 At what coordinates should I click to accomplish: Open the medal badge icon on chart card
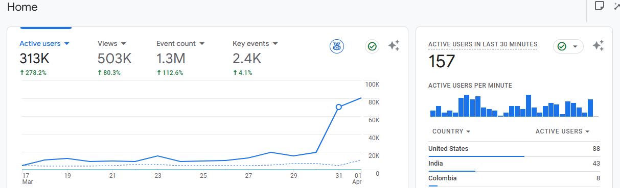pos(337,46)
